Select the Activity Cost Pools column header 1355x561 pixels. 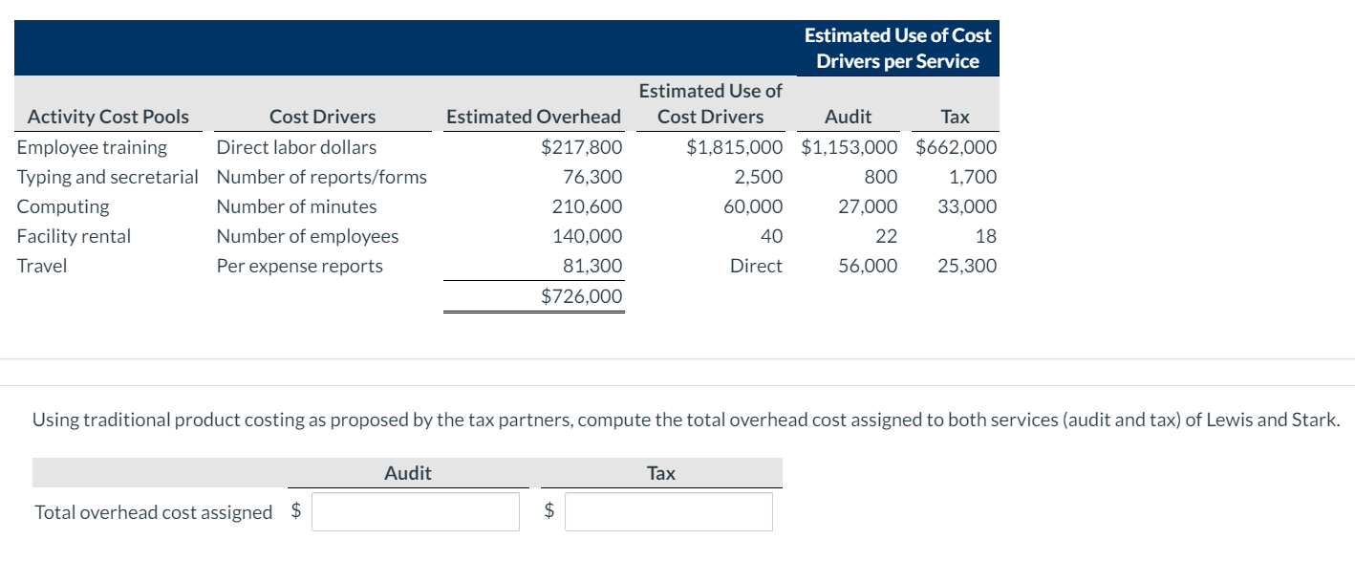(x=107, y=117)
